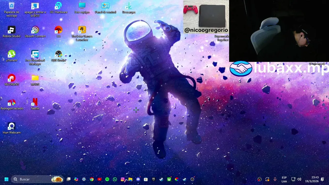This screenshot has height=185, width=329.
Task: Select the Roblox Studio desktop icon
Action: tap(12, 32)
